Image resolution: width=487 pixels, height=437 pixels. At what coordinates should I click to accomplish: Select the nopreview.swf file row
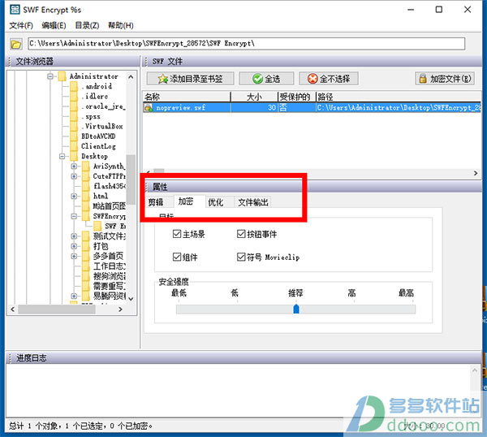point(312,107)
